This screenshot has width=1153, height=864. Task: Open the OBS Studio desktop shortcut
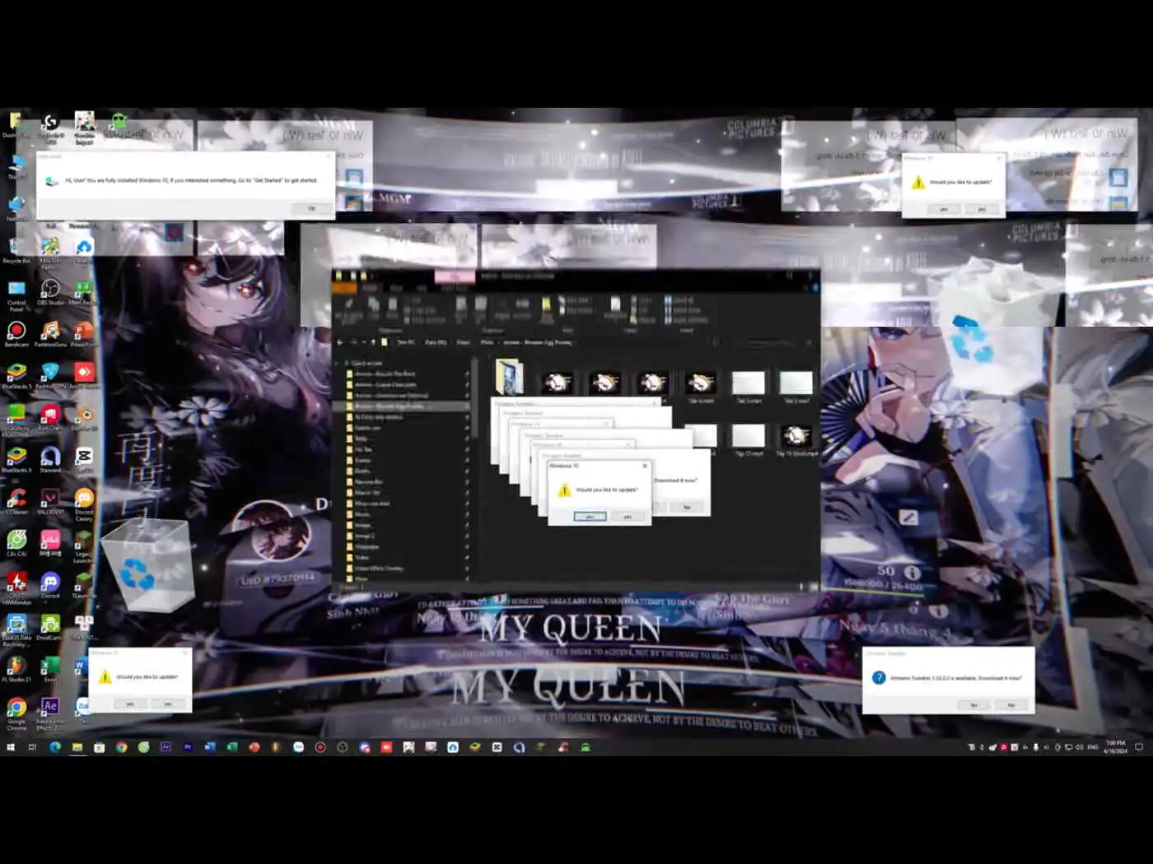pyautogui.click(x=50, y=291)
